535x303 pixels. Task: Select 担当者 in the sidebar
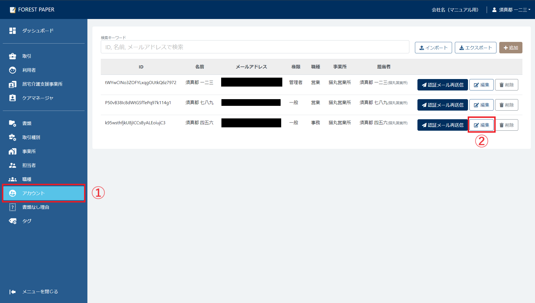29,165
